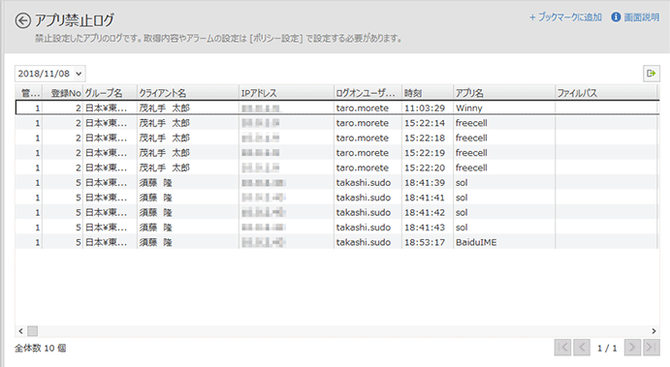Sort by ログオンユーザ column header
The height and width of the screenshot is (367, 670).
coord(367,93)
